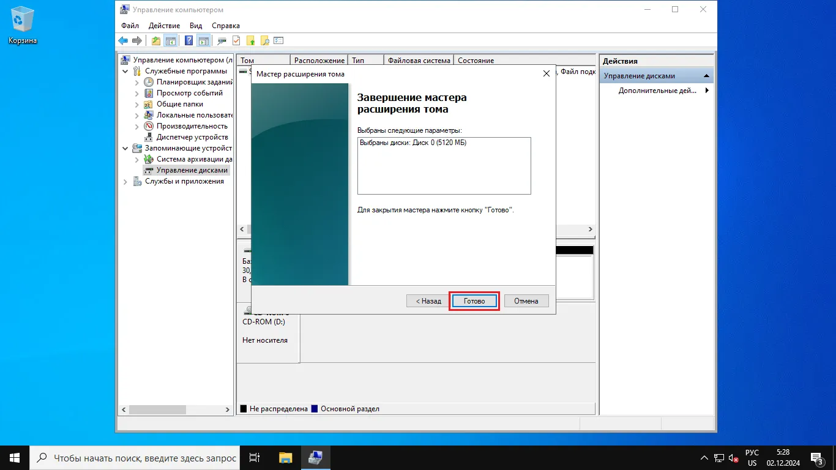Expand Дополнительные действия submenu arrow
The image size is (836, 470).
point(707,91)
